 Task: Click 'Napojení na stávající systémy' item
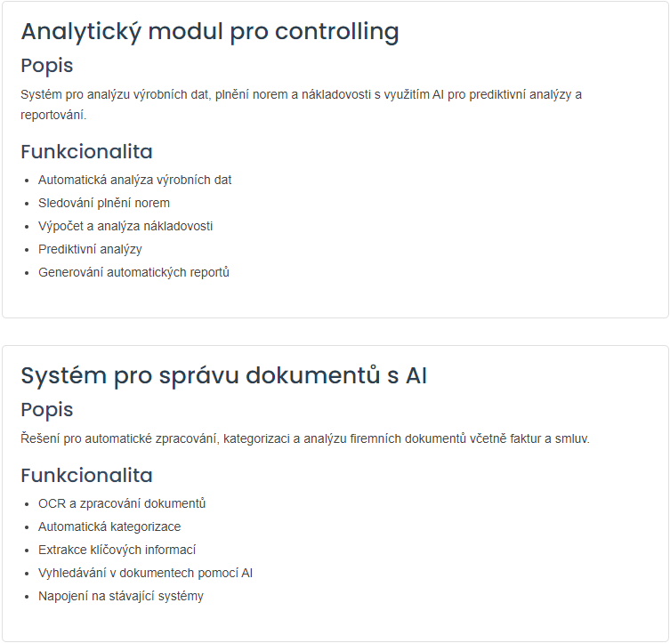[x=120, y=596]
